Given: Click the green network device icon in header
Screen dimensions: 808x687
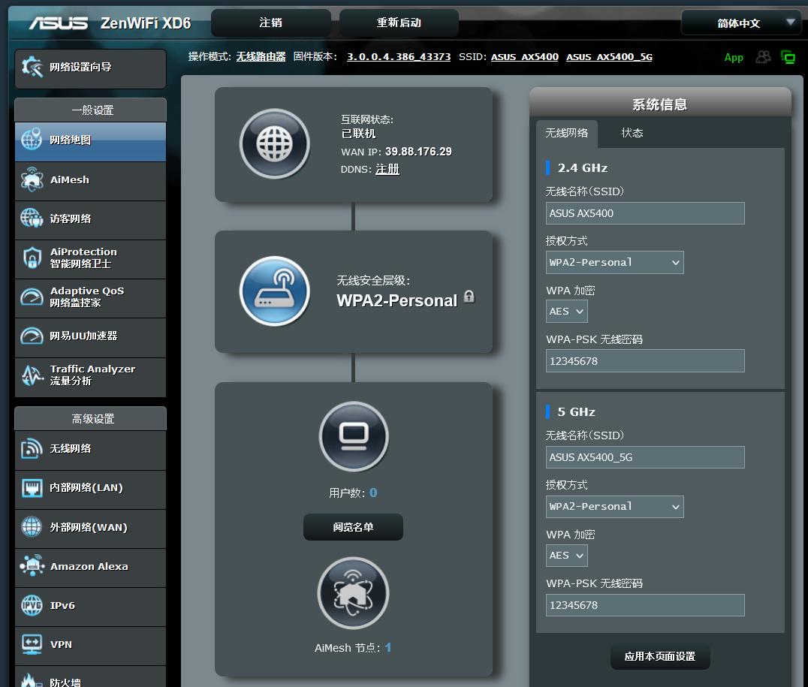Looking at the screenshot, I should click(x=788, y=57).
